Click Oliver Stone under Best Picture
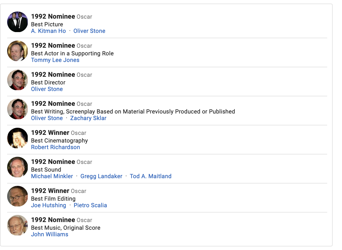 pos(89,31)
